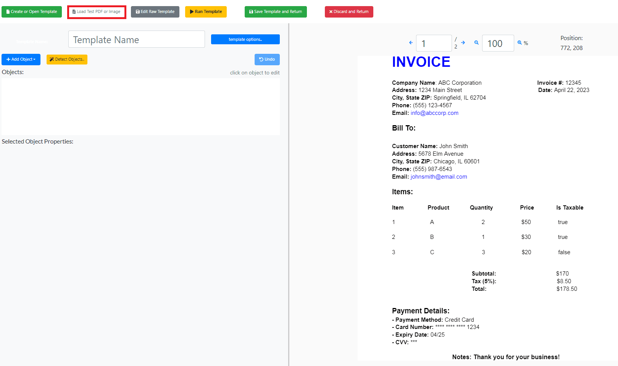The width and height of the screenshot is (618, 366).
Task: Click the empty Objects list area
Action: 140,107
